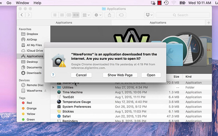218x136 pixels.
Task: Click Cancel in the dialog
Action: click(81, 75)
